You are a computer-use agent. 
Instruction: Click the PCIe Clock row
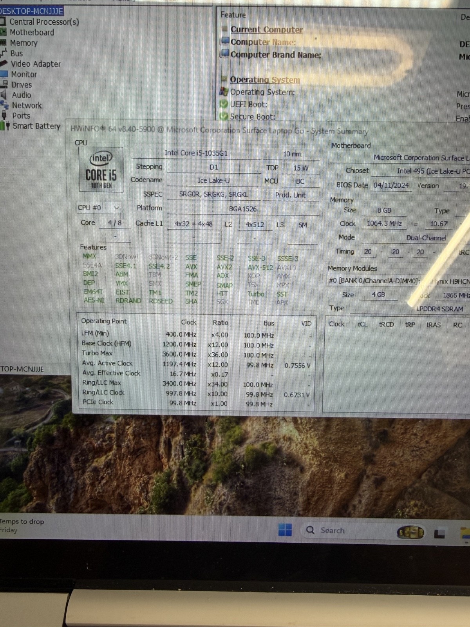pos(196,403)
